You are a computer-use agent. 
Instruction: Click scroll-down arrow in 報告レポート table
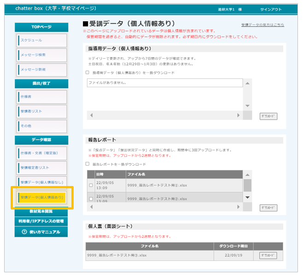click(x=248, y=197)
